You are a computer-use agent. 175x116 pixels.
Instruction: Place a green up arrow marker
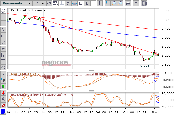[3, 86]
